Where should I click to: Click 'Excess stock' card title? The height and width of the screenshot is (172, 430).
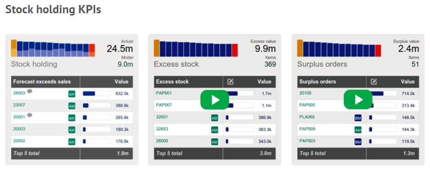[176, 64]
